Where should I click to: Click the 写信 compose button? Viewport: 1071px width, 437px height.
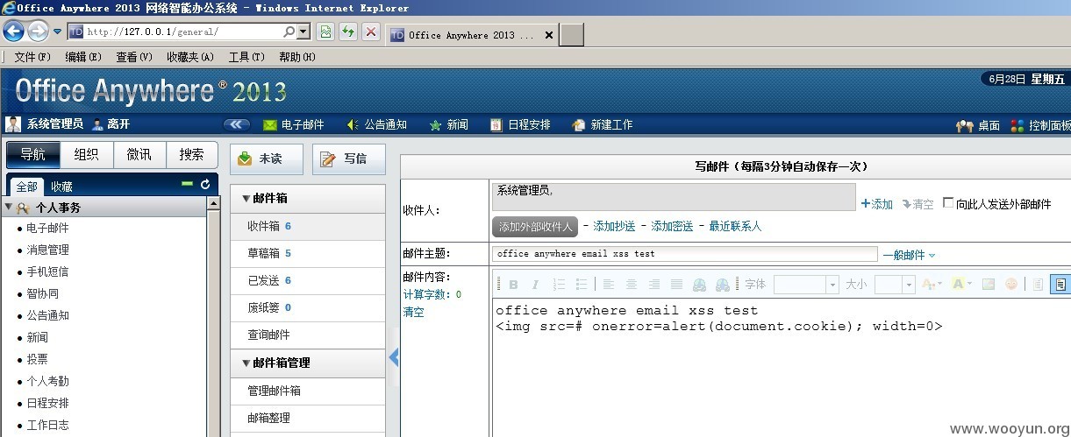(x=349, y=159)
